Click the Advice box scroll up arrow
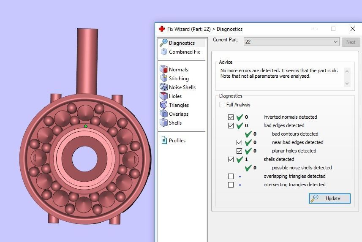This screenshot has height=242, width=362. coord(347,71)
